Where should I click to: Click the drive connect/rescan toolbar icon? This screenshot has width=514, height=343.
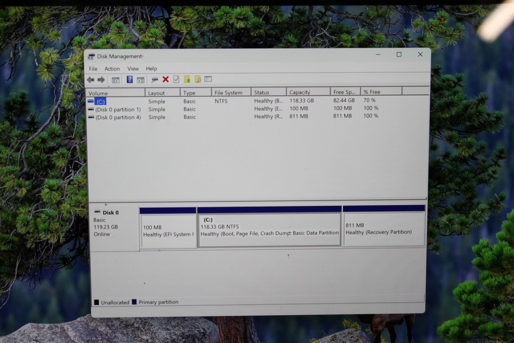(155, 79)
